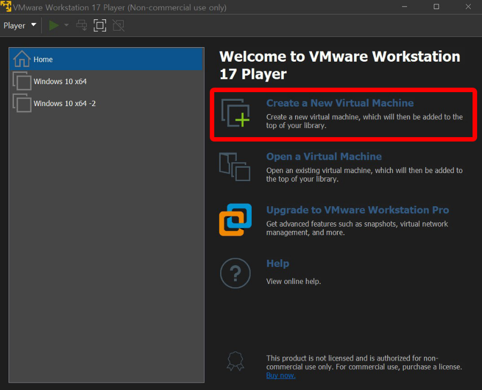Click the question mark help icon

point(235,273)
